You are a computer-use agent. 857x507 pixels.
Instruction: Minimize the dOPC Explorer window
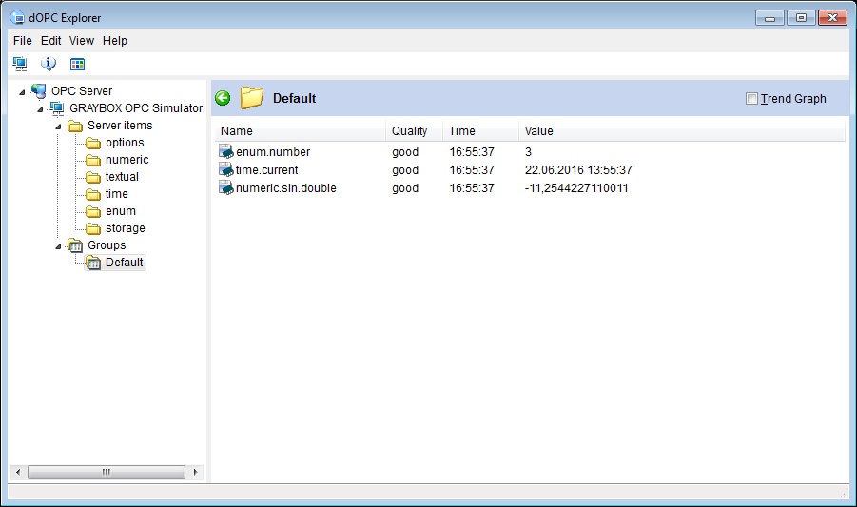770,18
